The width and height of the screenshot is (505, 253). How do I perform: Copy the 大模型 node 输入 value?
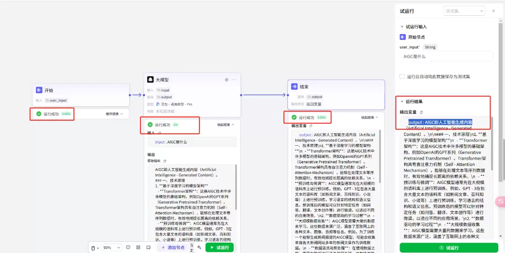click(159, 133)
